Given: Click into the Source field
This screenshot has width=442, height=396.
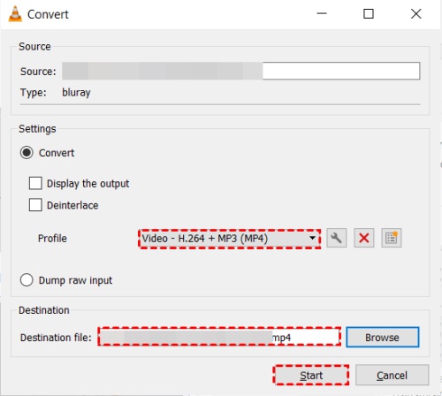Looking at the screenshot, I should pyautogui.click(x=240, y=71).
